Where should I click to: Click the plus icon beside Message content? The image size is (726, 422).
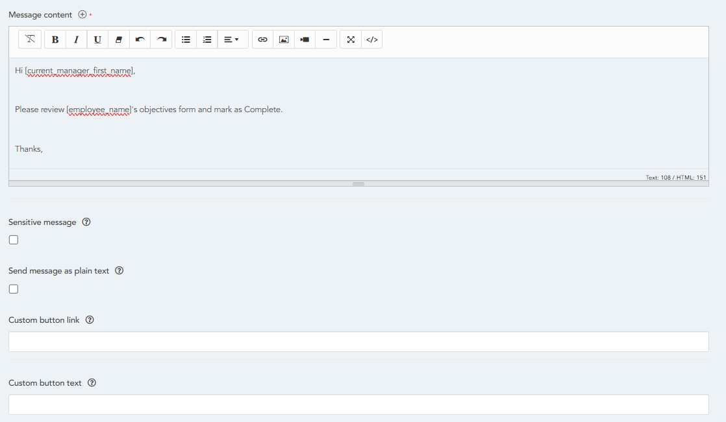[82, 14]
